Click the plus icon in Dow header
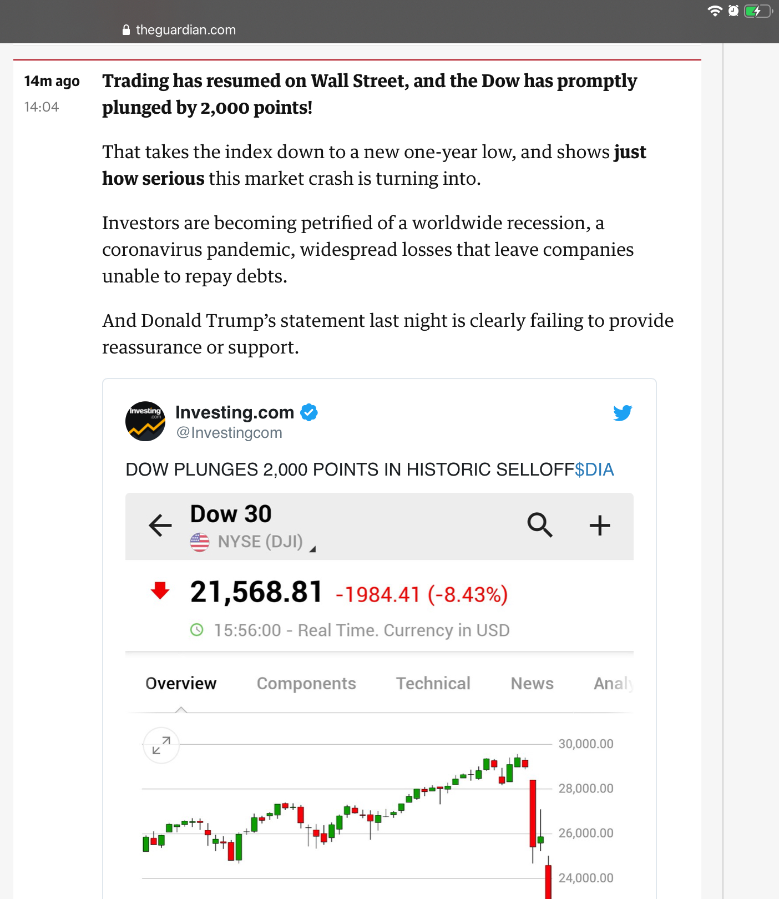Screen dimensions: 779x899 click(599, 525)
